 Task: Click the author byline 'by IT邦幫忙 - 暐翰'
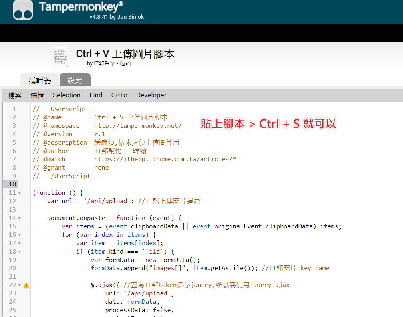(x=109, y=64)
